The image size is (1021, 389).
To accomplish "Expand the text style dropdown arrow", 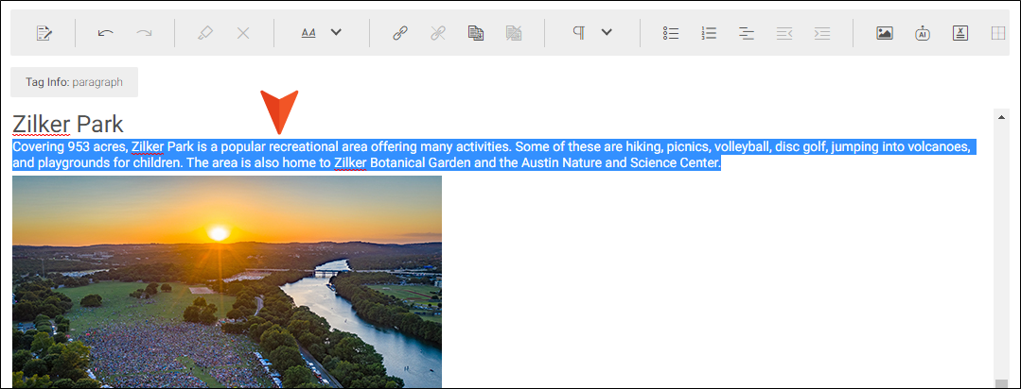I will [336, 32].
